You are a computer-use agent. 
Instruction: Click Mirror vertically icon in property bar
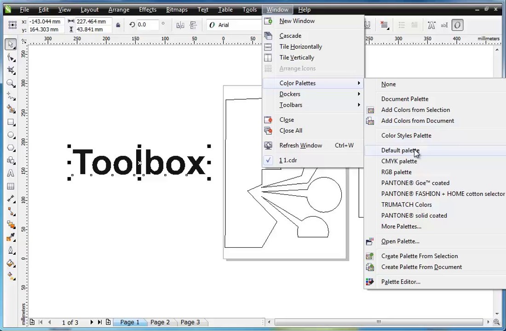click(x=193, y=25)
